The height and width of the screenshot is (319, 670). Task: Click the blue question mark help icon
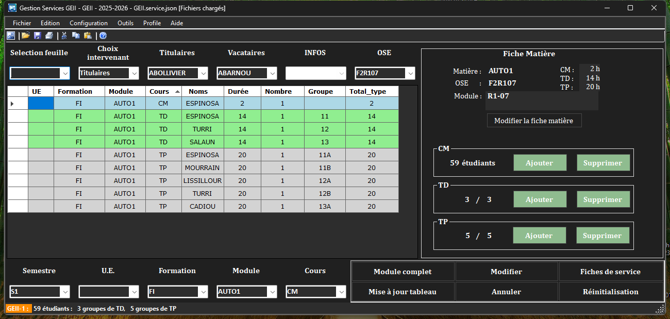tap(103, 36)
